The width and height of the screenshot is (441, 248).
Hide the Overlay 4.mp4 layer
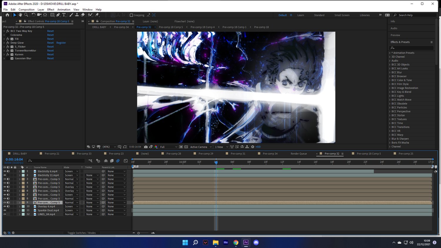point(5,207)
